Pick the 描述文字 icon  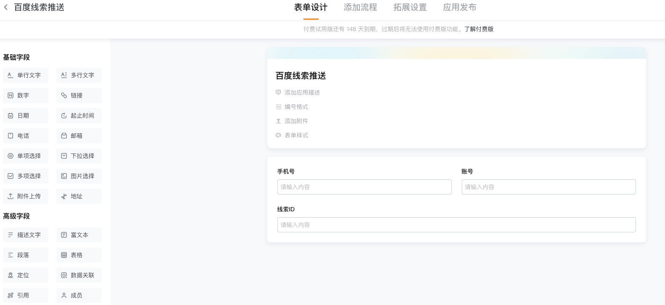[x=11, y=235]
